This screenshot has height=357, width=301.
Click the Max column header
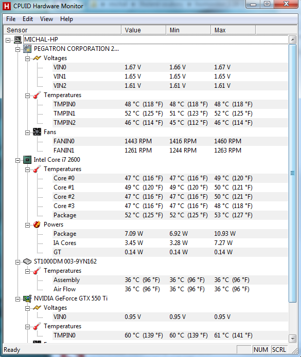[x=233, y=30]
